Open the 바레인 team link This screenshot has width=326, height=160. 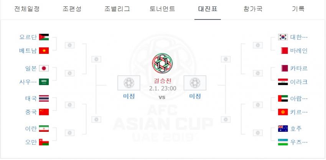(x=299, y=50)
